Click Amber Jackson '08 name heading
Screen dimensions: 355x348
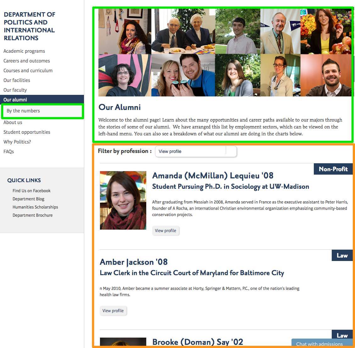134,262
